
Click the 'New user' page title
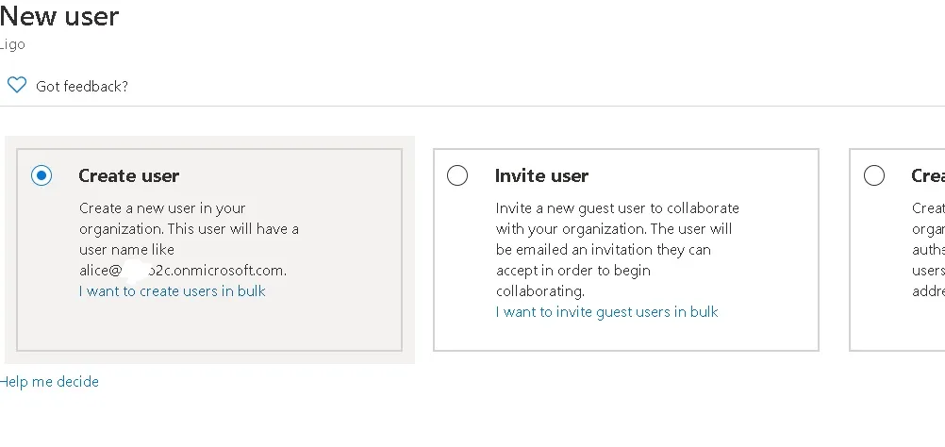[x=59, y=16]
